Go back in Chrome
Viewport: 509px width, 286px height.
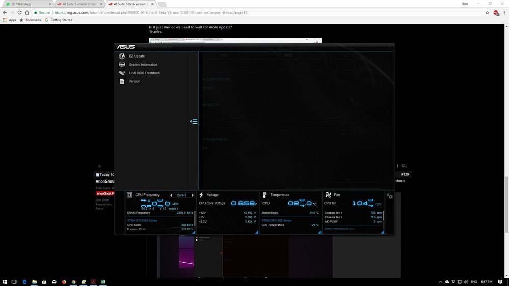5,12
